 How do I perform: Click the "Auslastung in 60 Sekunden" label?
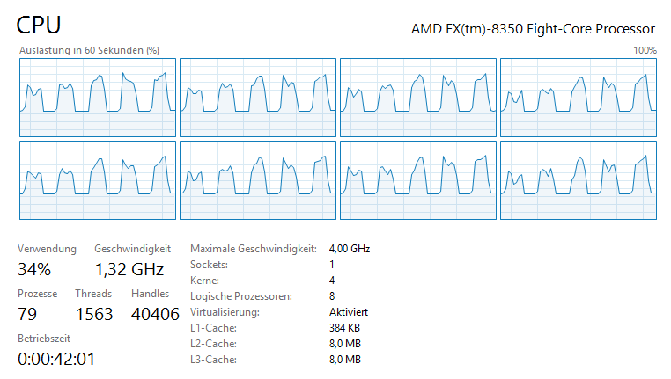[89, 50]
